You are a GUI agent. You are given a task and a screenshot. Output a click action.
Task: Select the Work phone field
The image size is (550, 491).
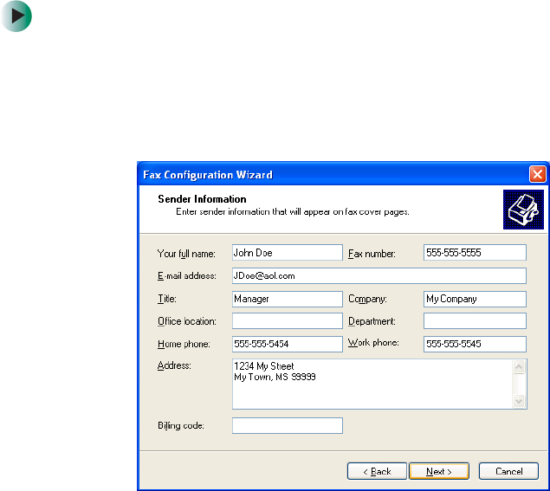(475, 344)
